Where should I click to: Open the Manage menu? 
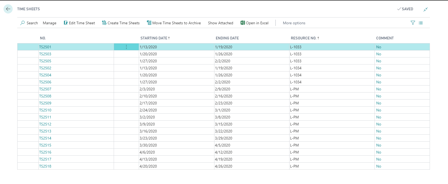click(49, 23)
